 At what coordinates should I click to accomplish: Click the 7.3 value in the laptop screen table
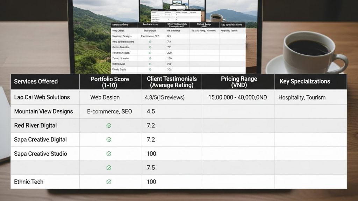169,42
